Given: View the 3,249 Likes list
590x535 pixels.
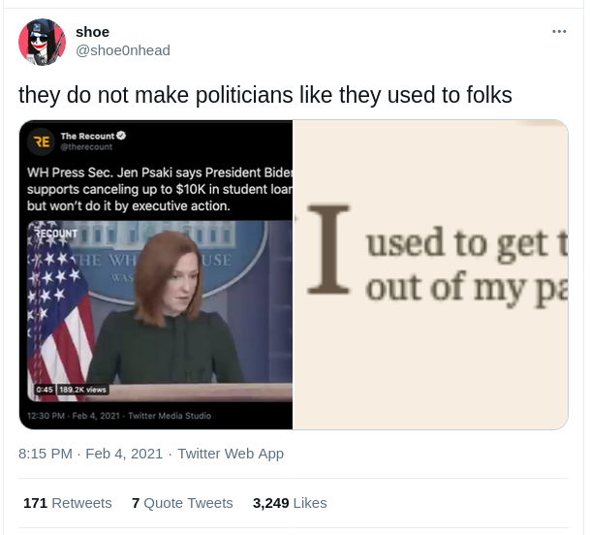Looking at the screenshot, I should [290, 503].
